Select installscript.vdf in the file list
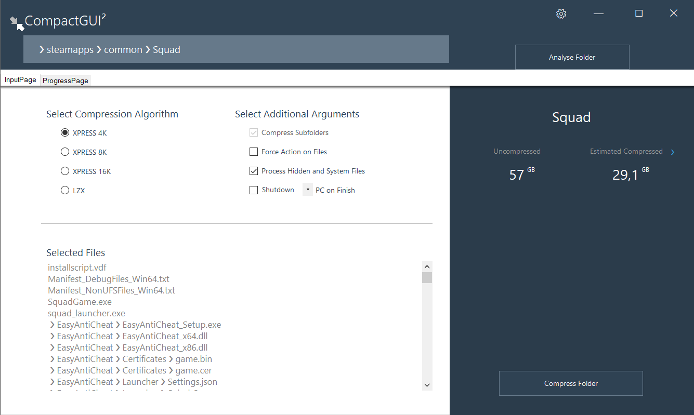Viewport: 694px width, 415px height. point(77,267)
